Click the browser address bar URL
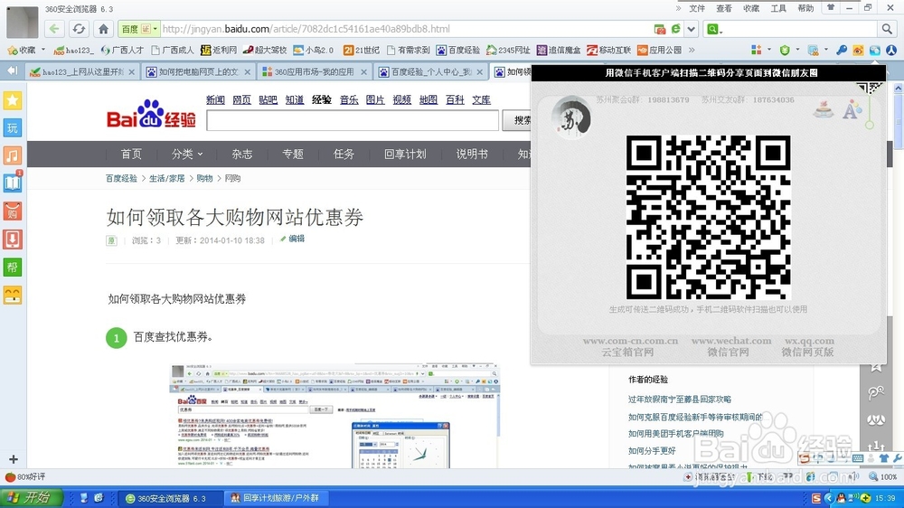Image resolution: width=904 pixels, height=508 pixels. coord(306,29)
